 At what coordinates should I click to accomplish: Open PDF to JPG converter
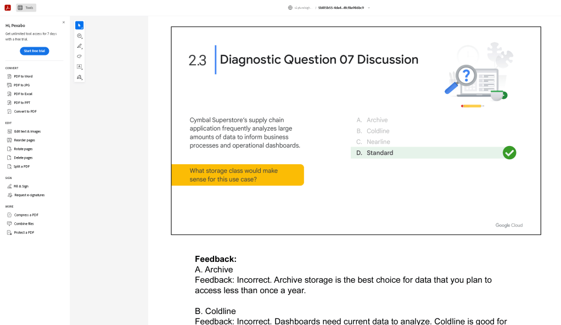click(21, 85)
